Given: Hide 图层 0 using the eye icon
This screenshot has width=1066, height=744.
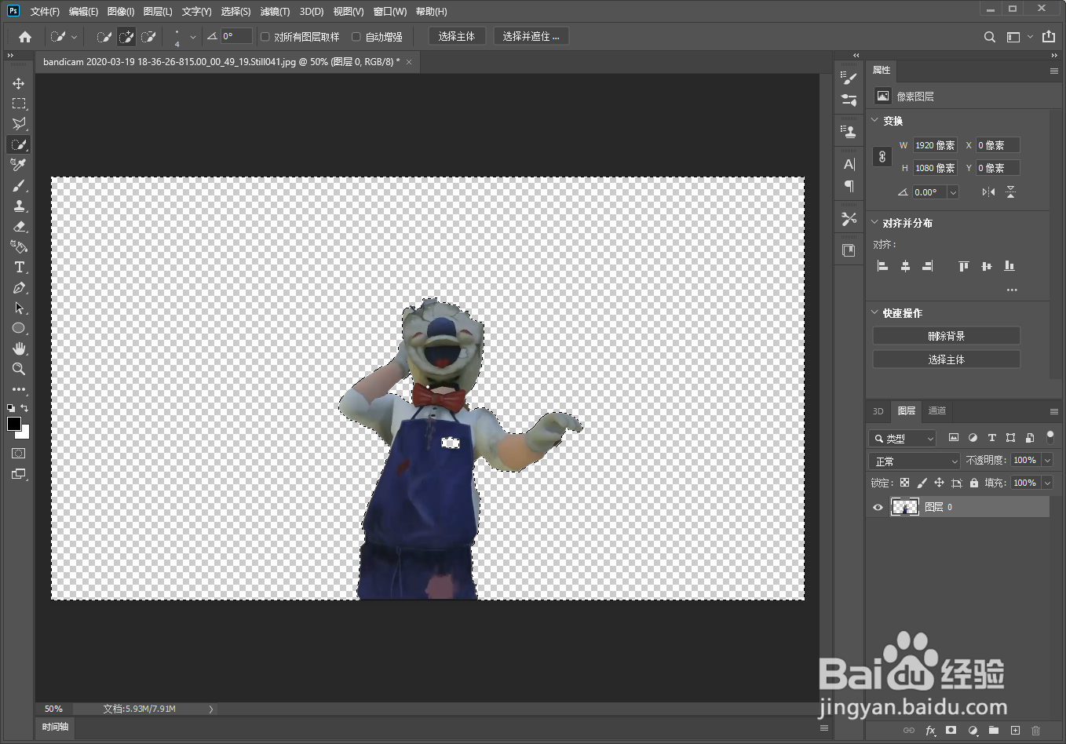Looking at the screenshot, I should (x=878, y=508).
